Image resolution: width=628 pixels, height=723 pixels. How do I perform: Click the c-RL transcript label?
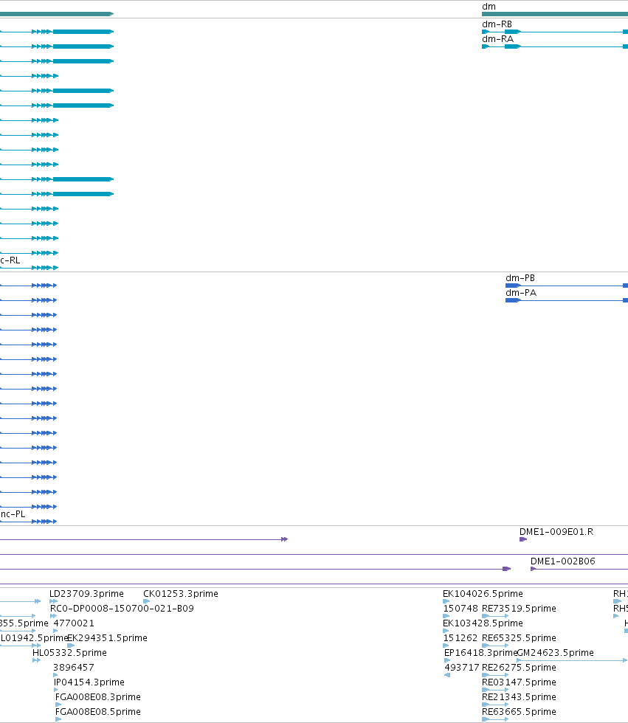coord(10,260)
